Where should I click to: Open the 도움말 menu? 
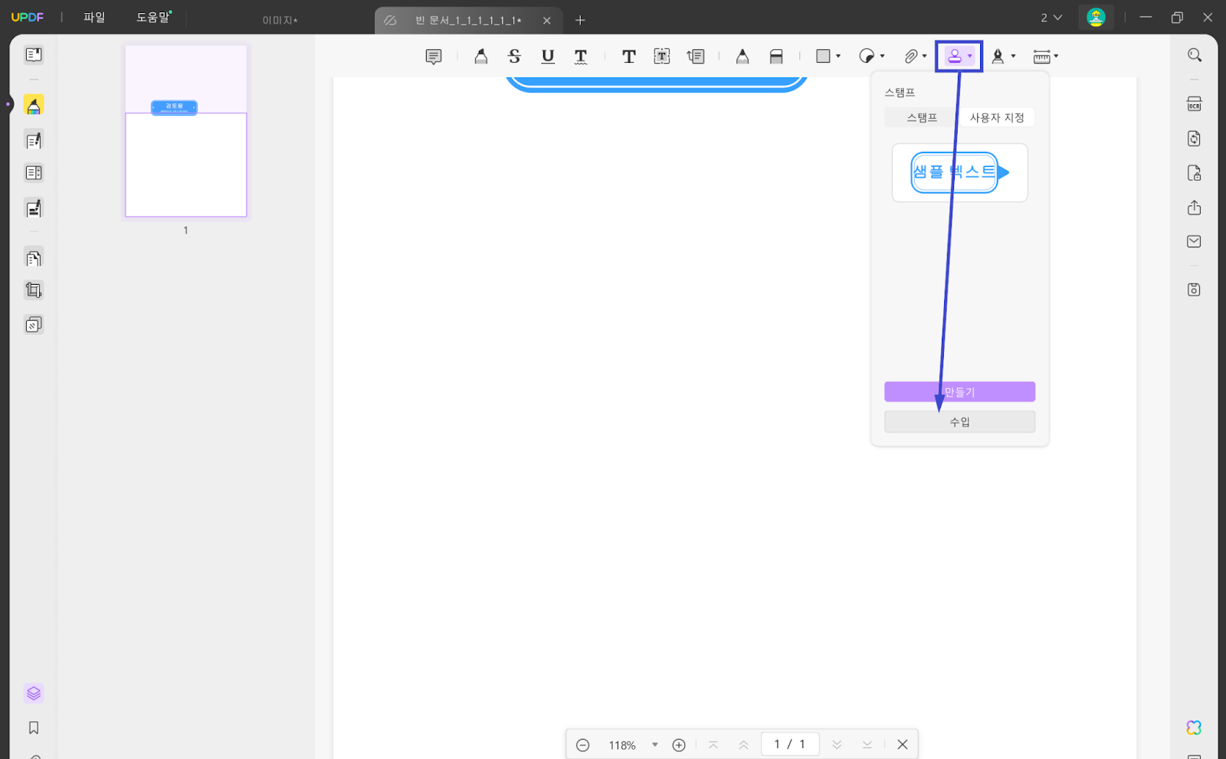click(x=153, y=17)
